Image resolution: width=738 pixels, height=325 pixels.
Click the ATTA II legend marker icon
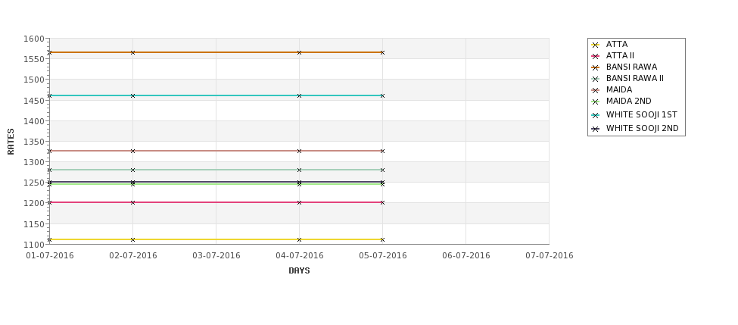click(596, 56)
